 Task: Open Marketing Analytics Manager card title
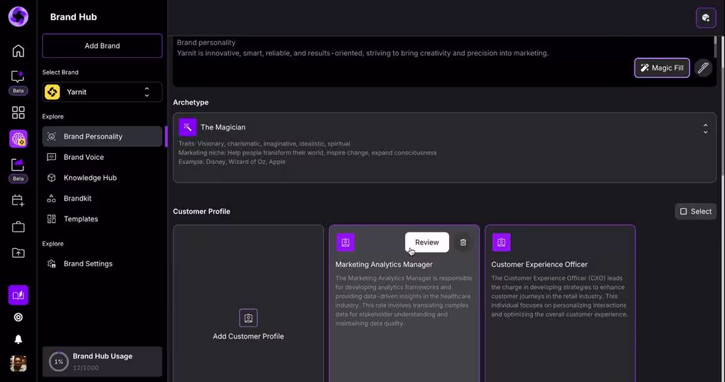pos(384,265)
